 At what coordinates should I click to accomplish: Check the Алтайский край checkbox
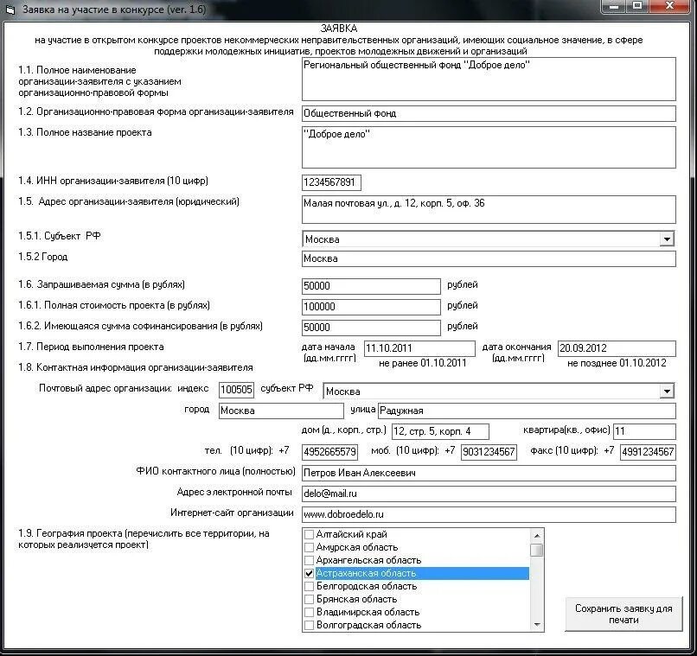coord(309,534)
